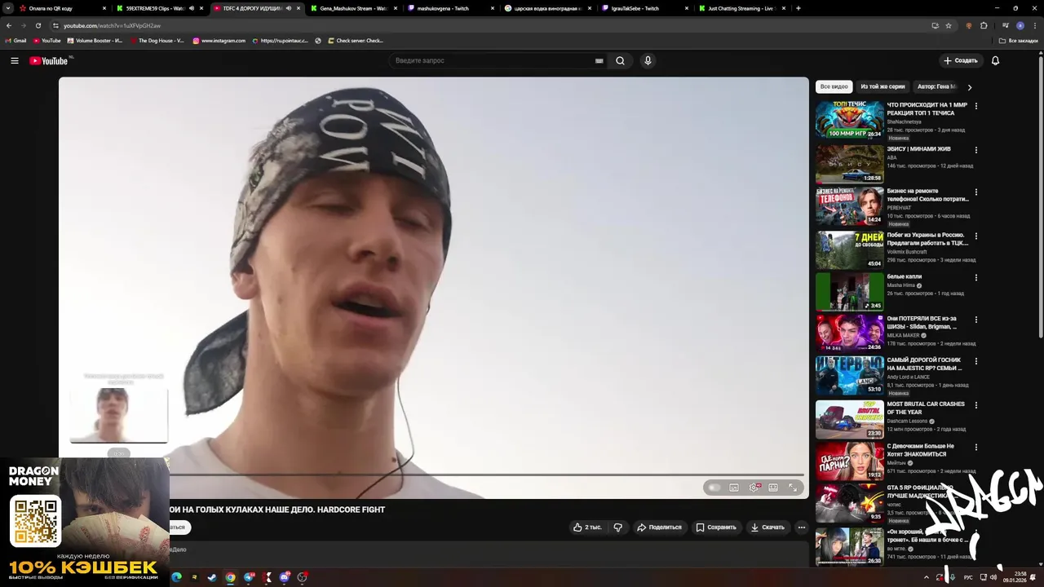Open the new browser tab plus button

[x=798, y=8]
